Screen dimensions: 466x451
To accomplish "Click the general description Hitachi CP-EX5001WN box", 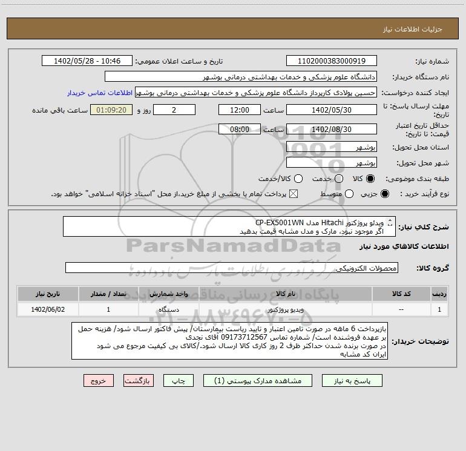I will click(229, 226).
